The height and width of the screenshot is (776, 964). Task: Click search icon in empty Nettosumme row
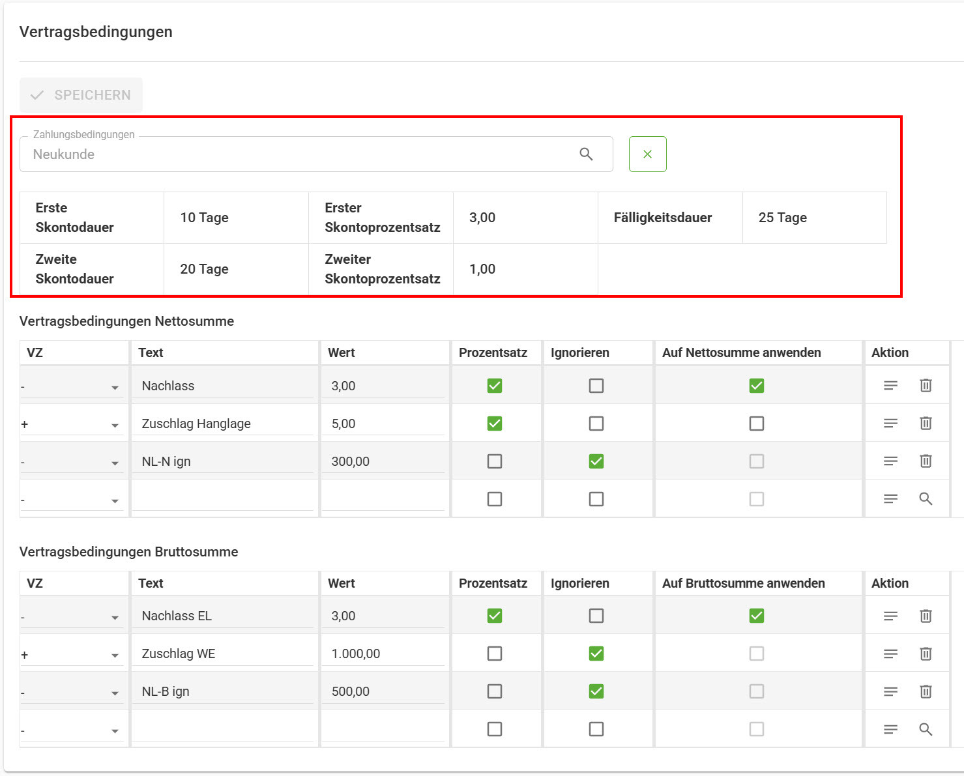[x=926, y=499]
